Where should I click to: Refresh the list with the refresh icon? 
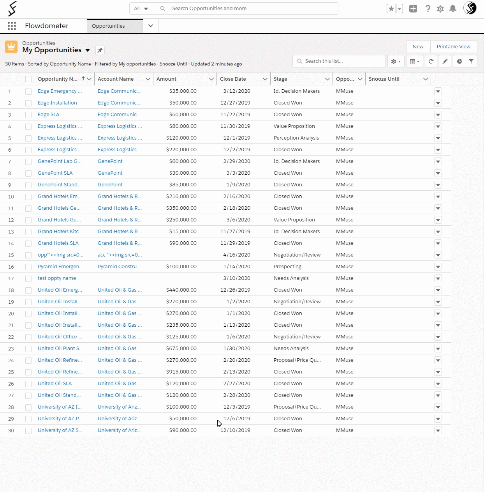431,61
